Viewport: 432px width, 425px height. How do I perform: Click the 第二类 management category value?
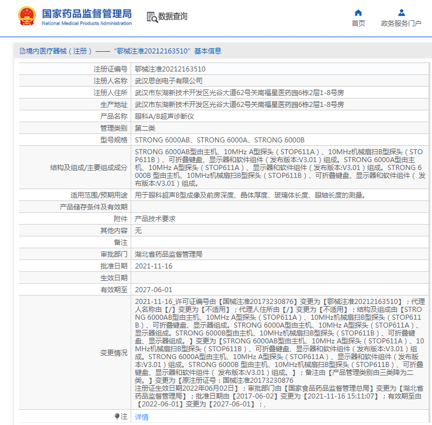coord(146,128)
